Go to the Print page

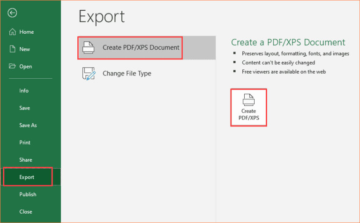click(x=25, y=143)
